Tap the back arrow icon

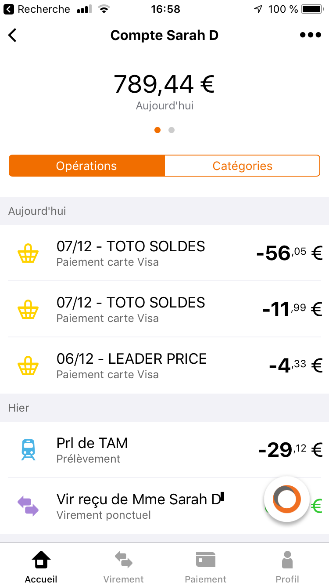13,35
